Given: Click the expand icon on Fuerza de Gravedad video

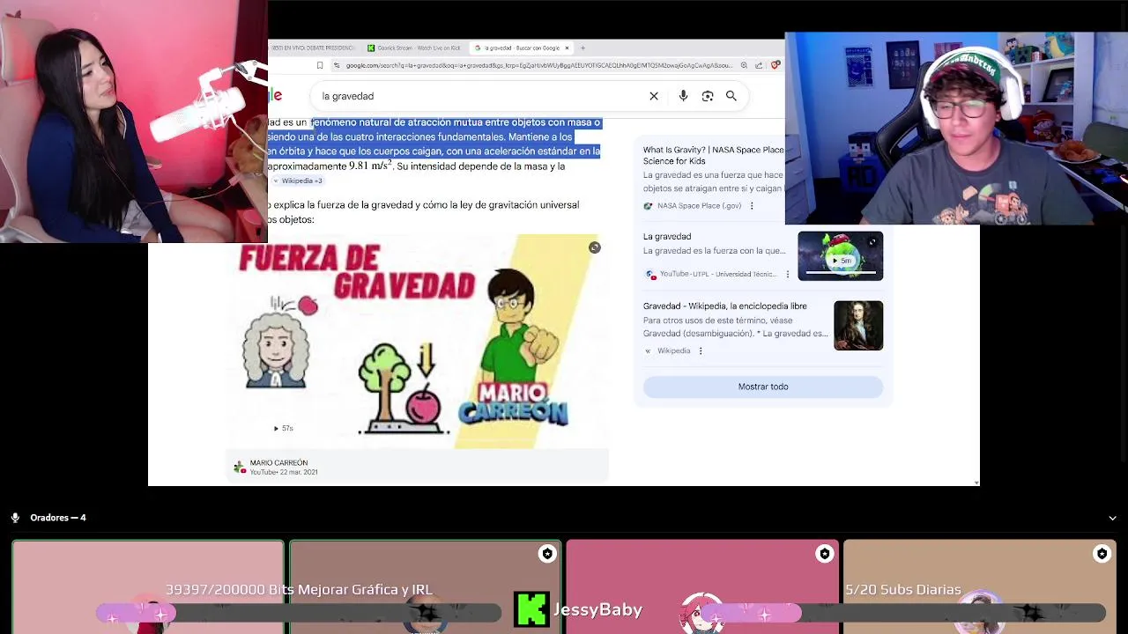Looking at the screenshot, I should [x=595, y=248].
